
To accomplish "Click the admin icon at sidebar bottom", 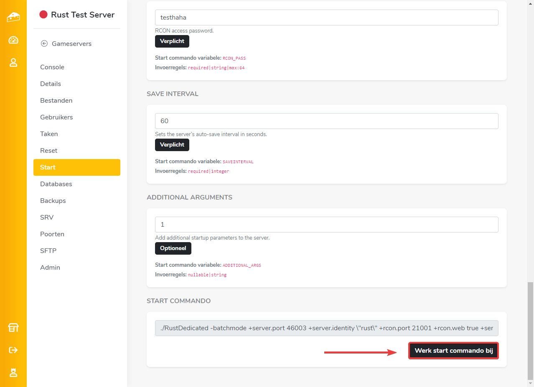I will tap(13, 372).
